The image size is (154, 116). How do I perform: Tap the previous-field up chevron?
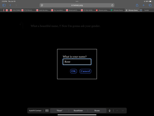pos(117,111)
